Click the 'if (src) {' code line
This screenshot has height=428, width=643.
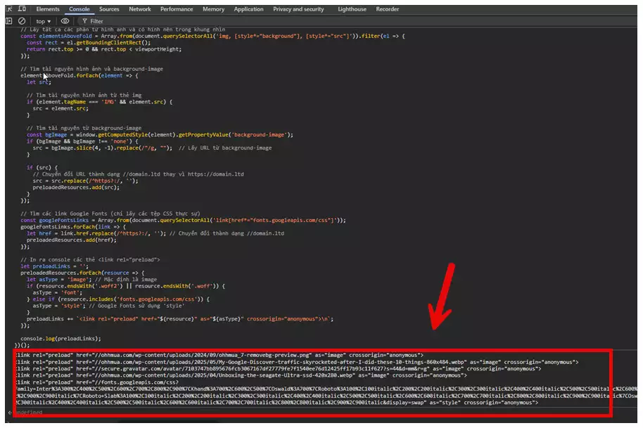pos(42,167)
